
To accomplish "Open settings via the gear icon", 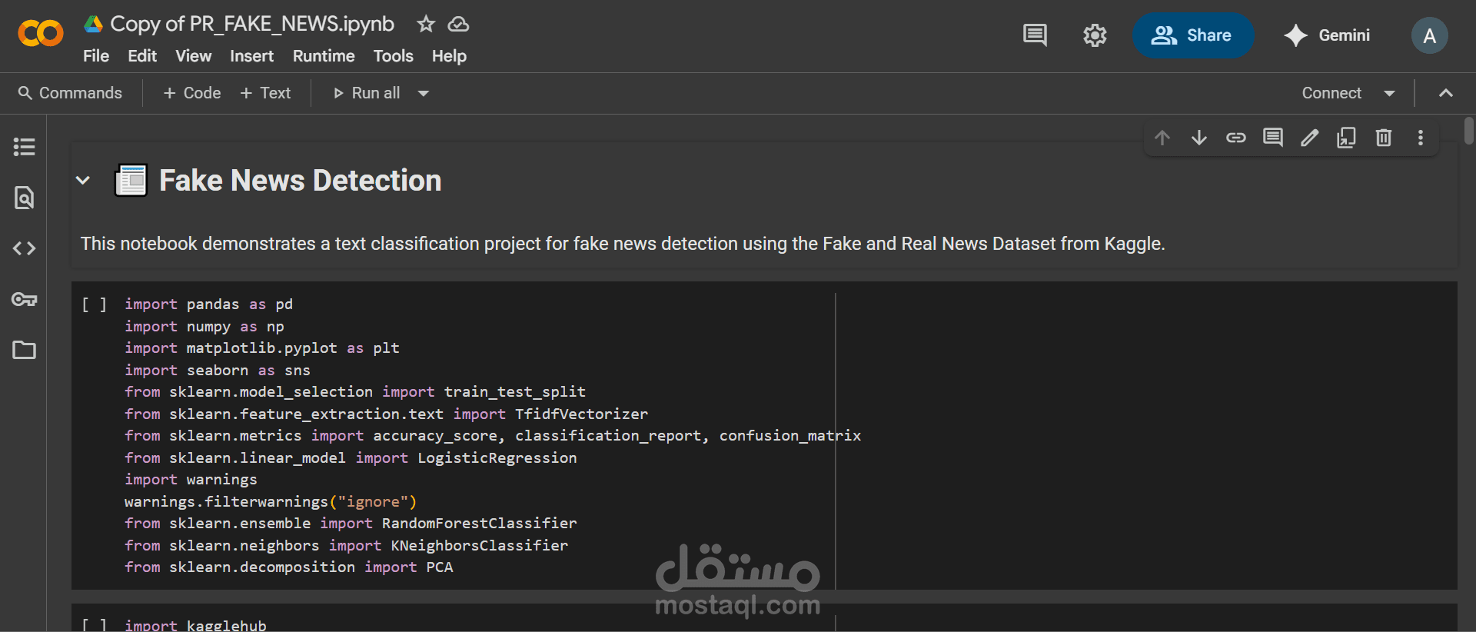I will point(1095,35).
